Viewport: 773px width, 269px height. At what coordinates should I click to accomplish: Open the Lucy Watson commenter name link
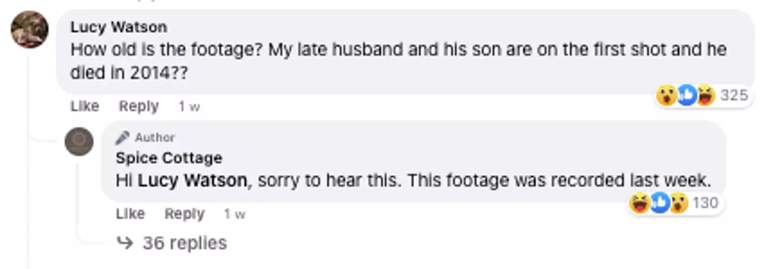[x=119, y=27]
